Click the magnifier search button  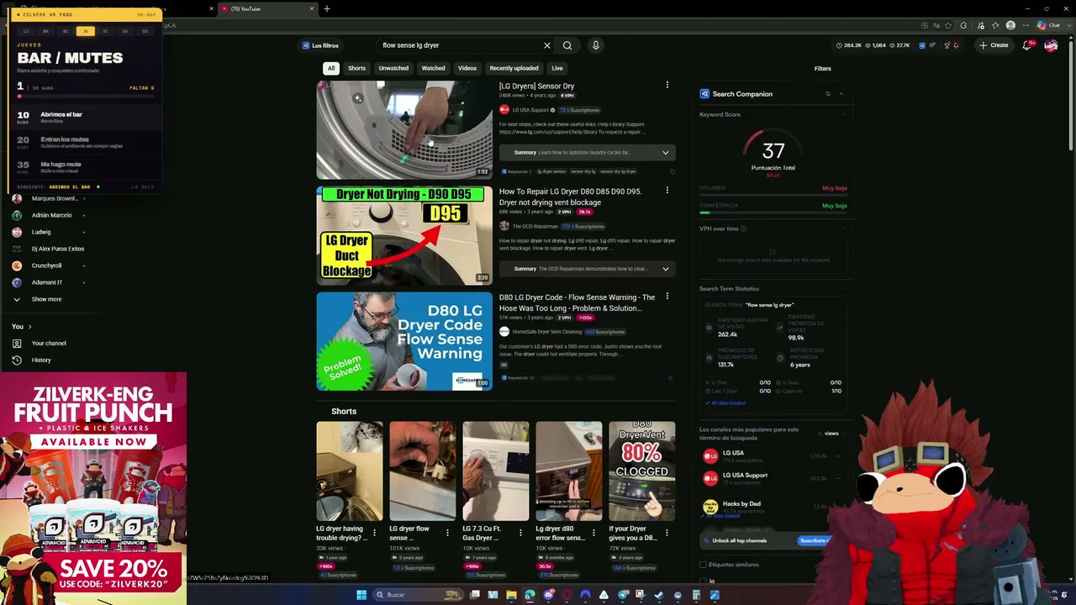click(567, 45)
